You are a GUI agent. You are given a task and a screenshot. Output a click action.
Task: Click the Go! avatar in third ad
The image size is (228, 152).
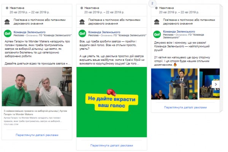[x=157, y=34]
